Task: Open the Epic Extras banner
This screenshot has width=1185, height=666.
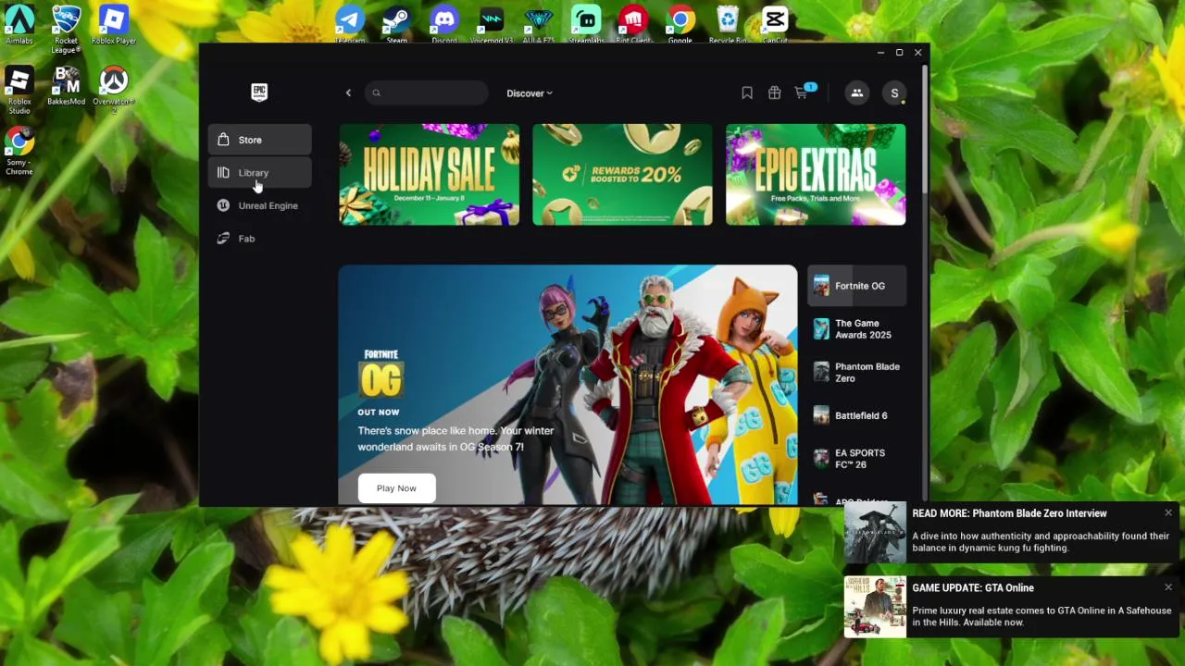Action: [816, 175]
